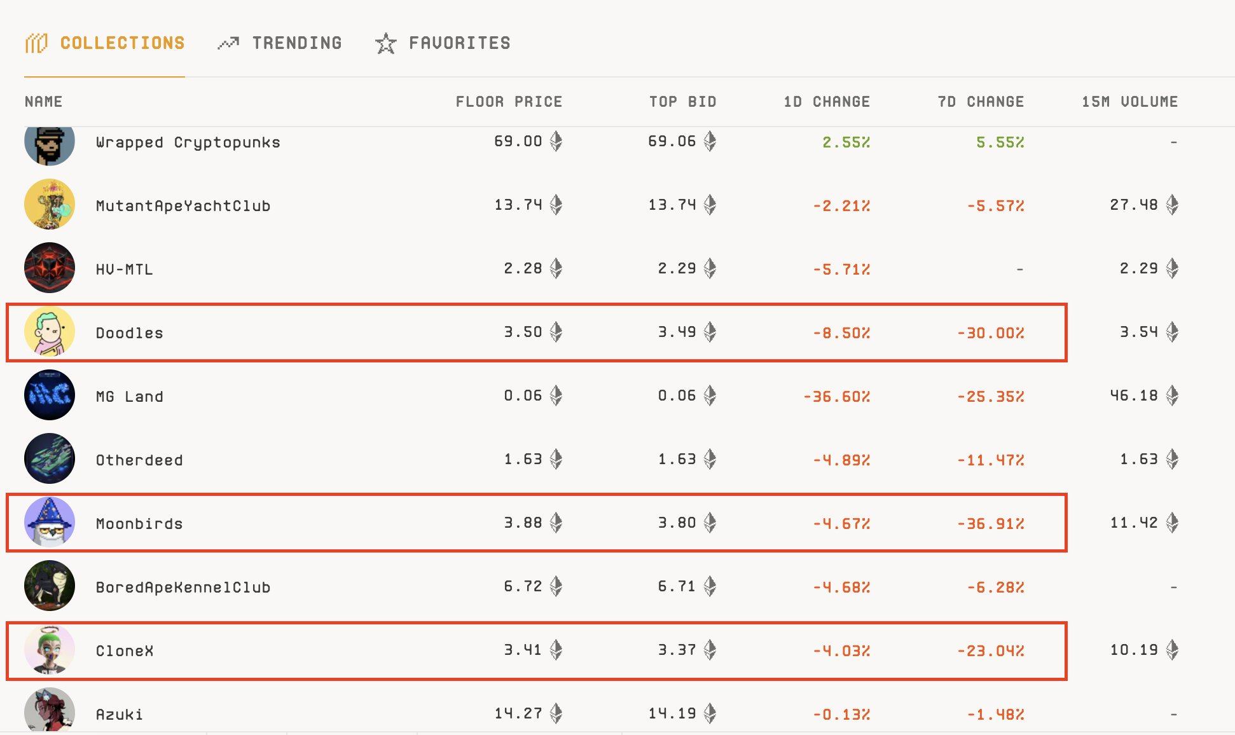Sort by Top Bid column header
This screenshot has height=735, width=1235.
pos(682,102)
